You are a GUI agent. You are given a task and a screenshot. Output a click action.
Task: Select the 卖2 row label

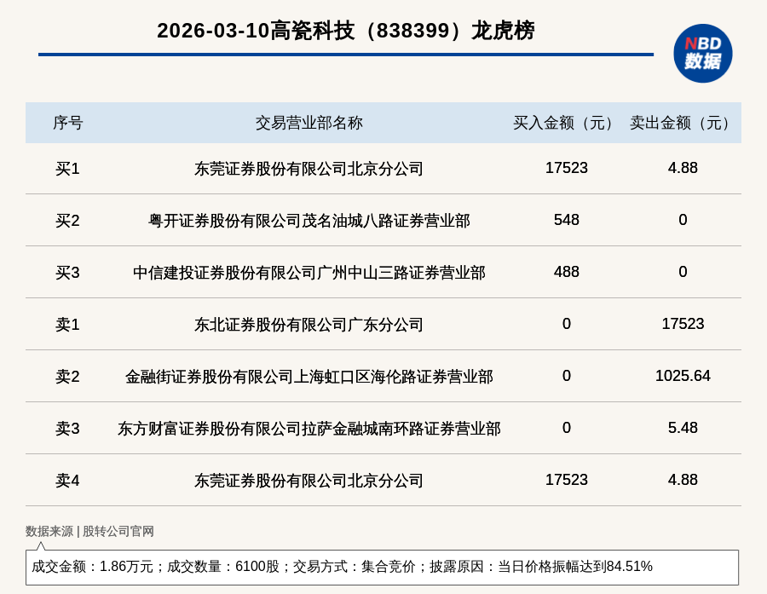coord(67,377)
